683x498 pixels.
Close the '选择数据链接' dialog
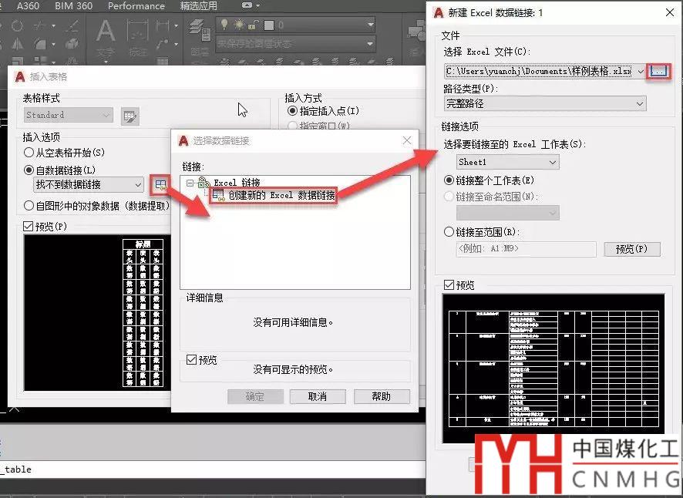407,140
